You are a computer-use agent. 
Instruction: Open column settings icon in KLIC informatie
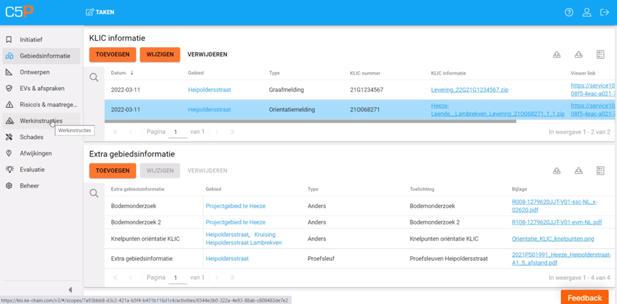600,55
